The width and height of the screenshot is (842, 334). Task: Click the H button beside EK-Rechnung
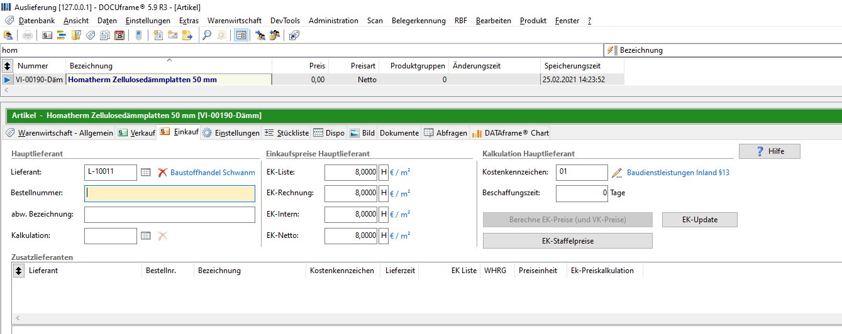(x=384, y=193)
